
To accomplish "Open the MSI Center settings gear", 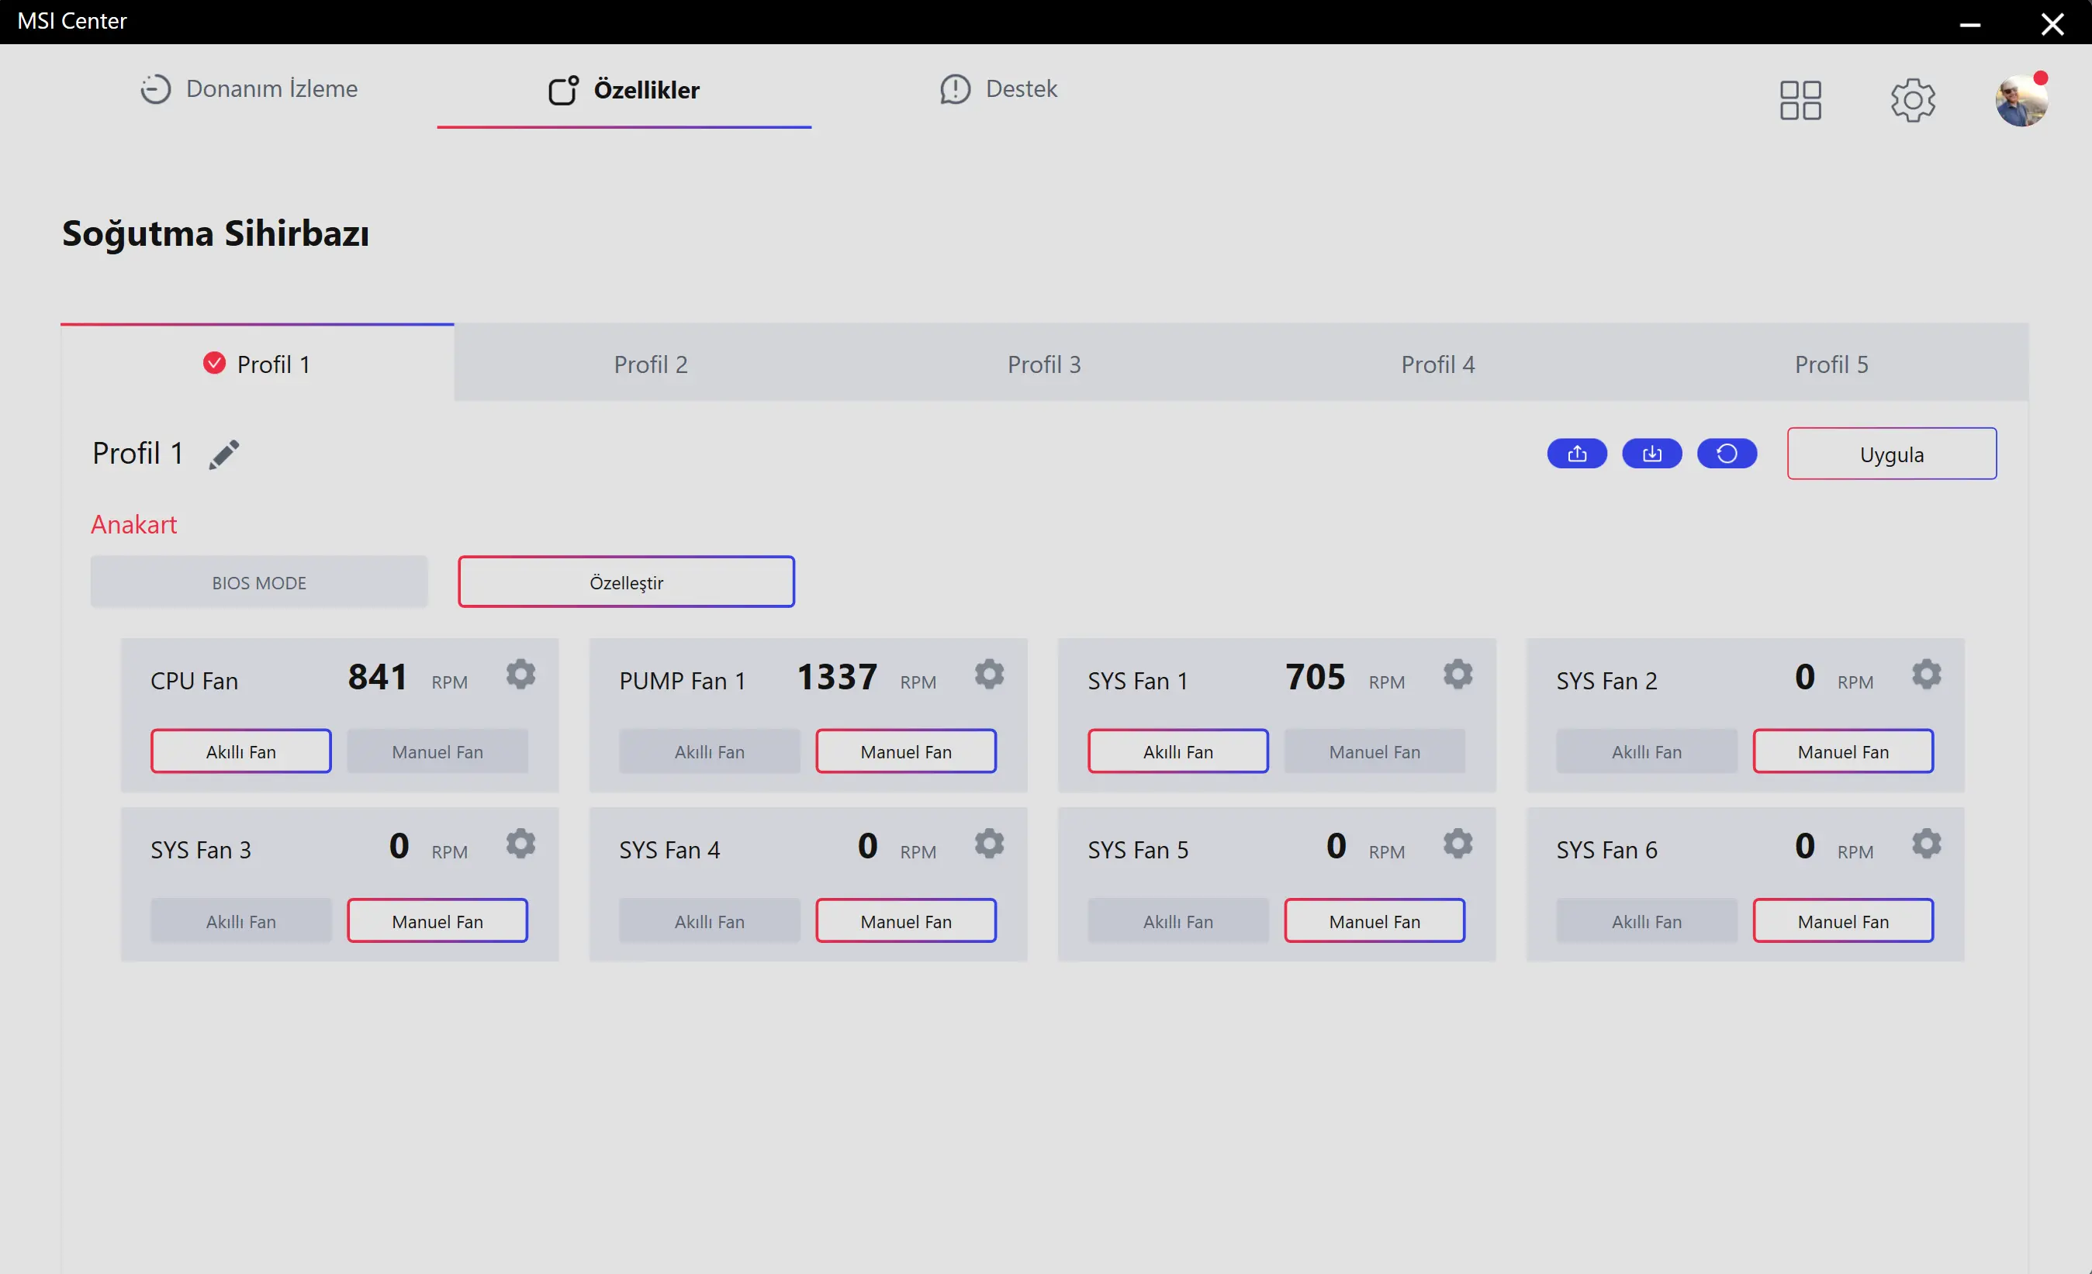I will pos(1913,101).
